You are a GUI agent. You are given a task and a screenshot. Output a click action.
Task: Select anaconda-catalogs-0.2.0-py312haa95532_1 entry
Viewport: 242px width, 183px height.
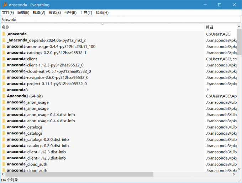coord(47,53)
